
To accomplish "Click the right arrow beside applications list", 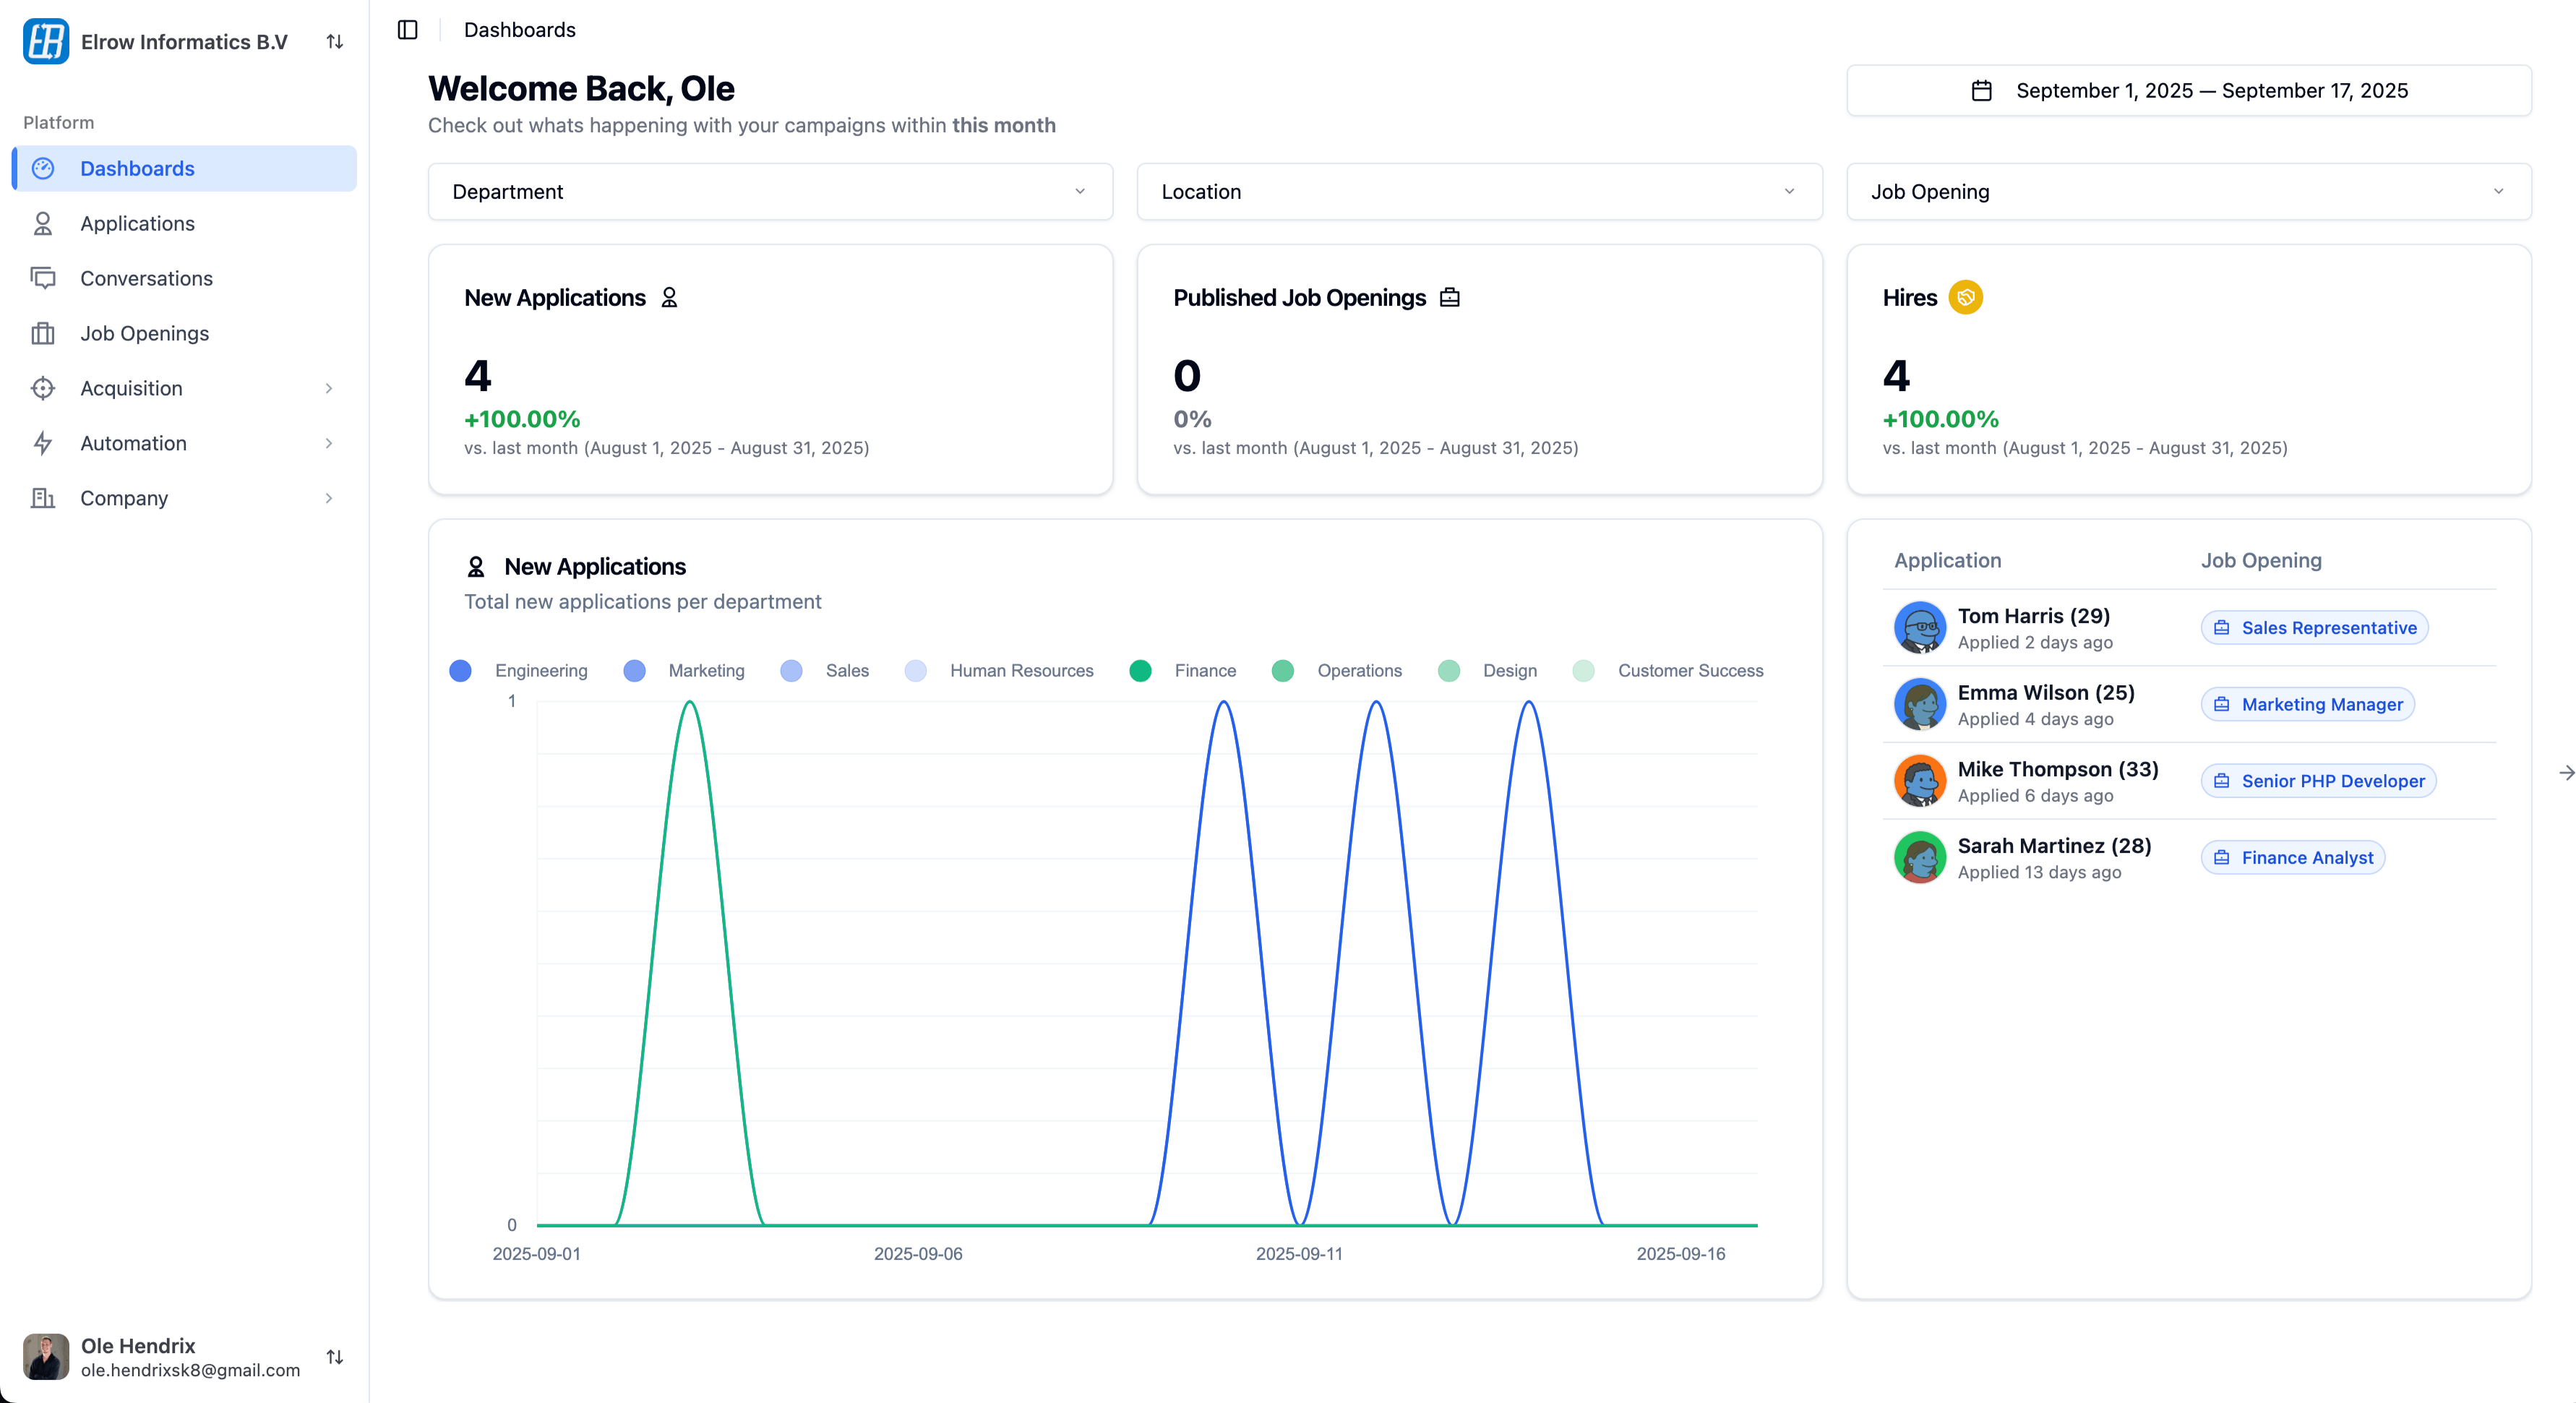I will pos(2565,773).
